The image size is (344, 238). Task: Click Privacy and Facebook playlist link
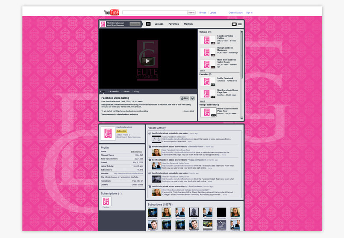[197, 160]
